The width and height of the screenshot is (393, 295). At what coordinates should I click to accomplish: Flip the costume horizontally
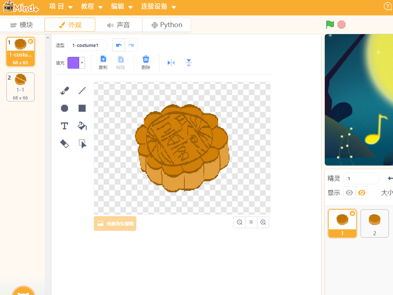point(171,63)
